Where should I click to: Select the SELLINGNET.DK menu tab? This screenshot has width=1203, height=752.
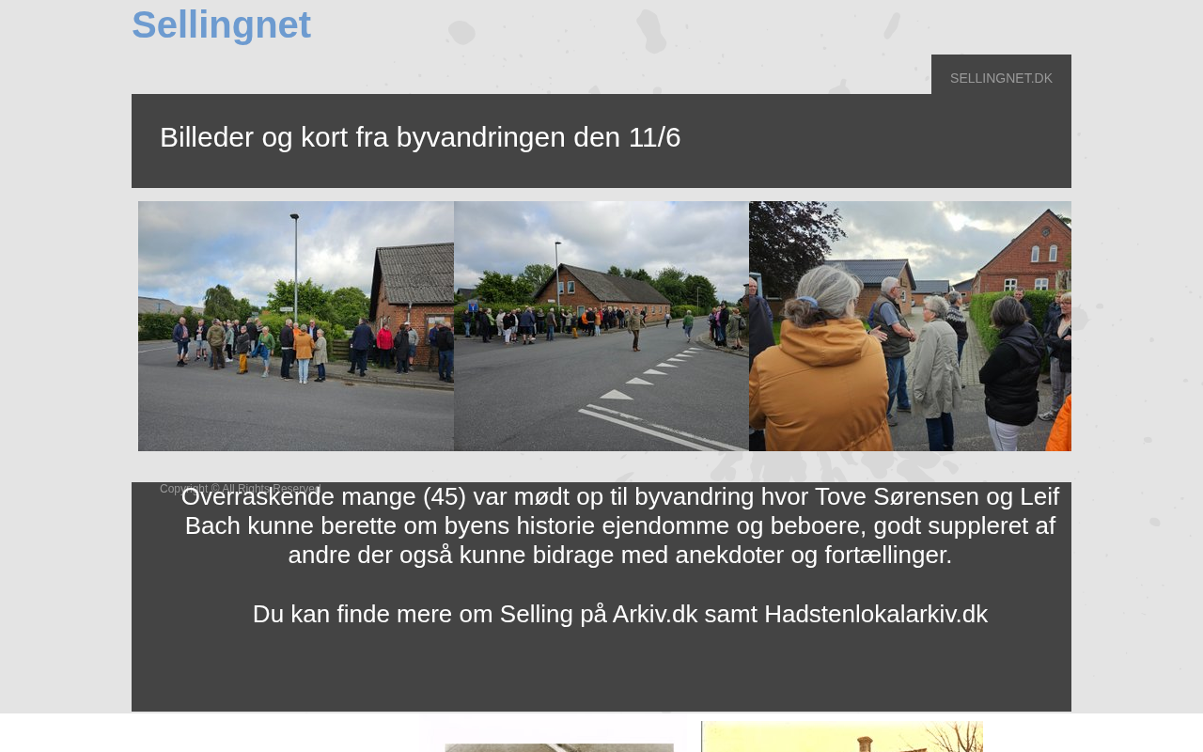point(1001,78)
